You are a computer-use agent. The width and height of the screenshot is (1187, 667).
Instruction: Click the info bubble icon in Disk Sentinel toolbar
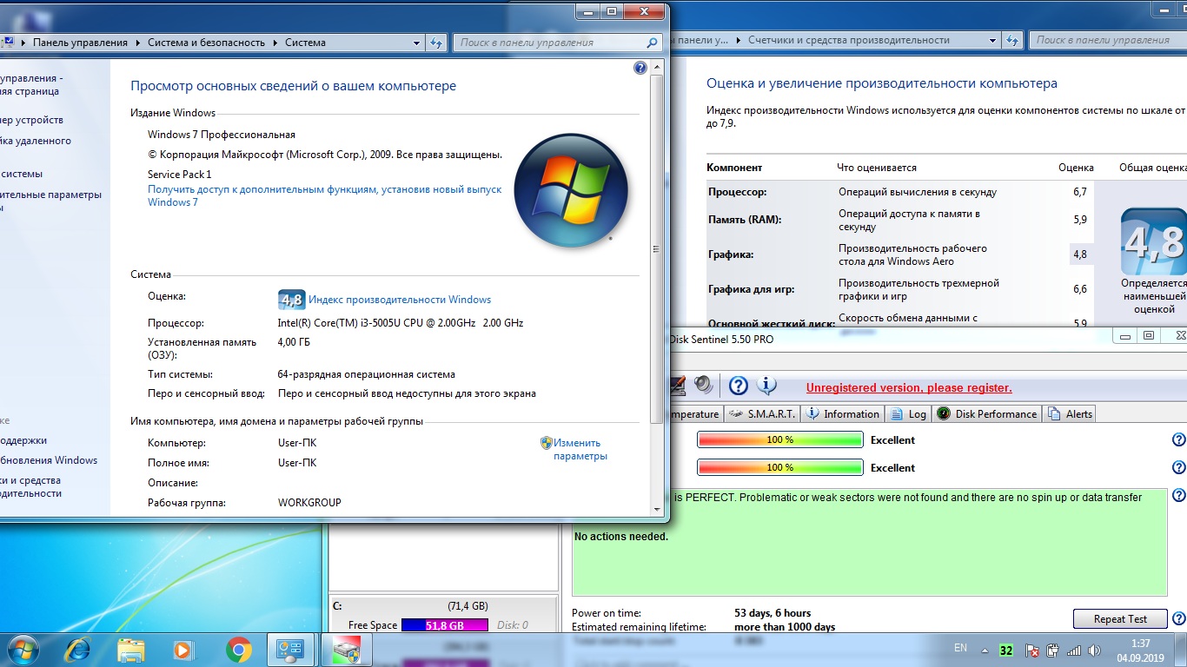point(766,386)
